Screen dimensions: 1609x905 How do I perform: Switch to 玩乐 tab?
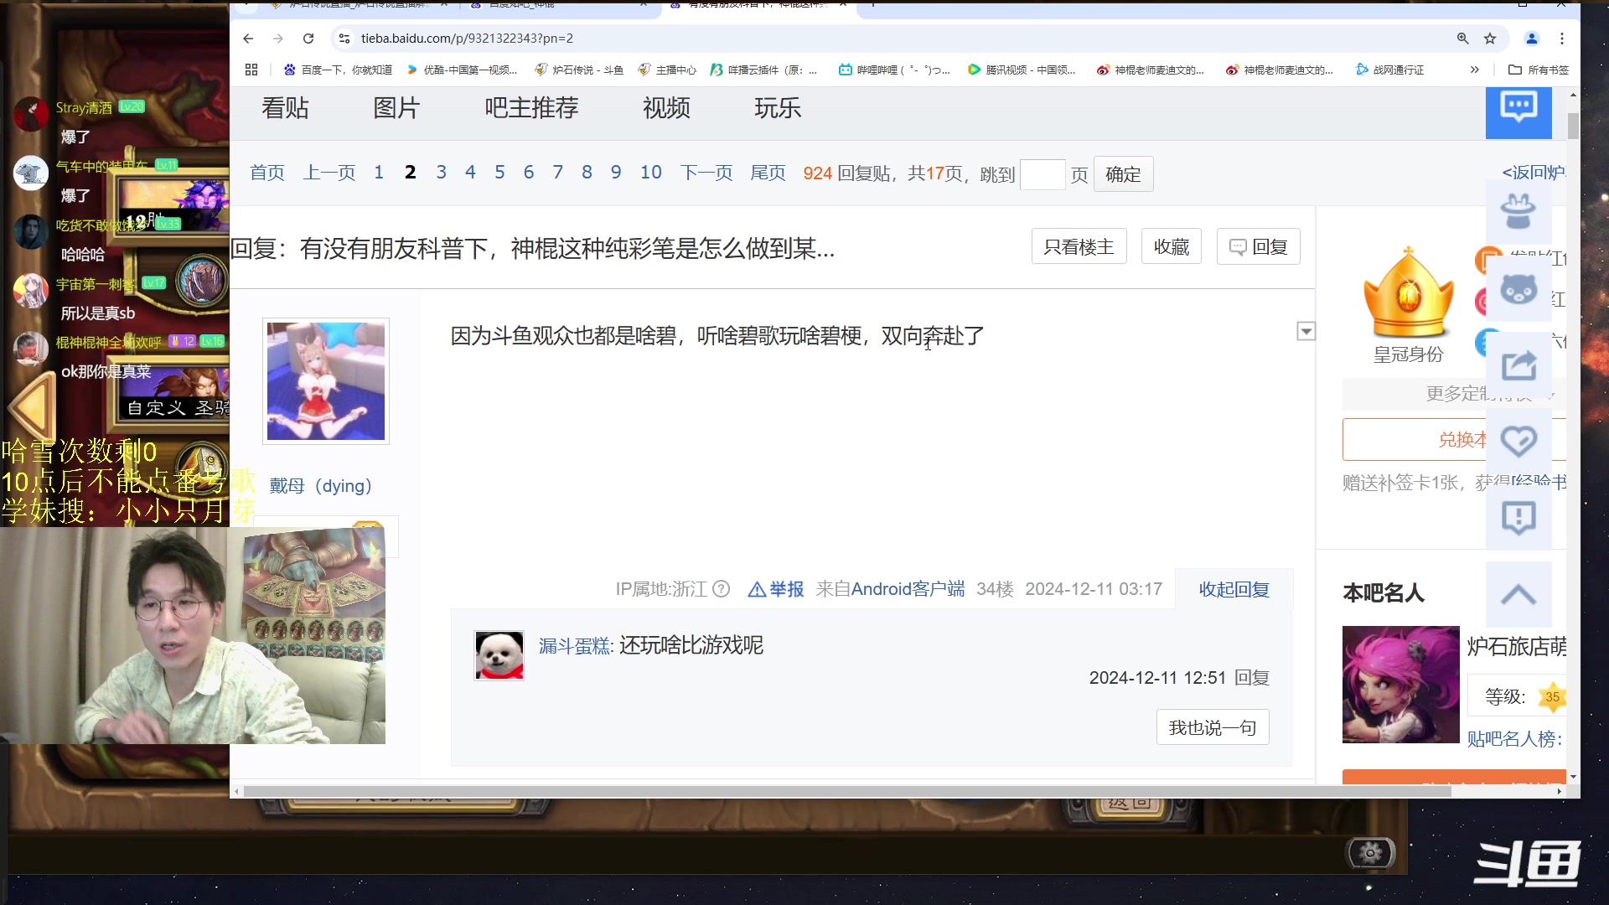point(778,108)
